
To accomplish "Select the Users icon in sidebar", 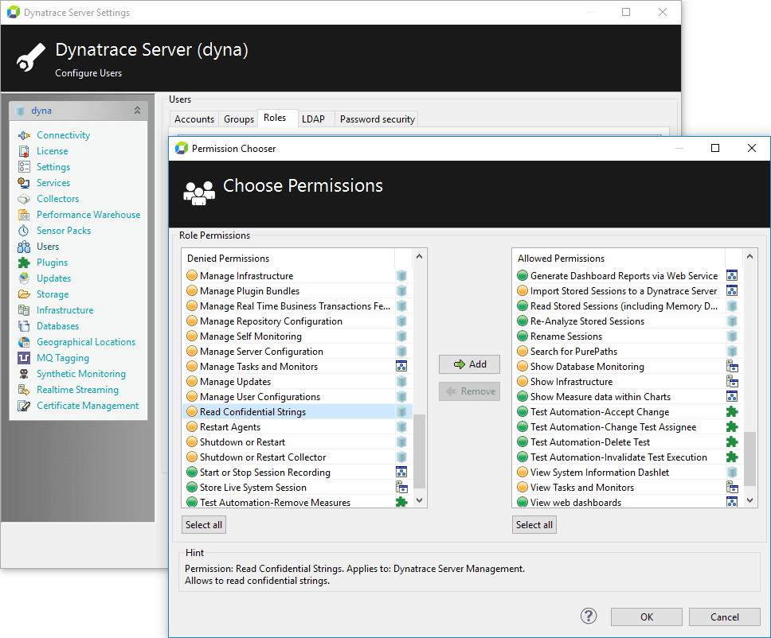I will [x=24, y=247].
